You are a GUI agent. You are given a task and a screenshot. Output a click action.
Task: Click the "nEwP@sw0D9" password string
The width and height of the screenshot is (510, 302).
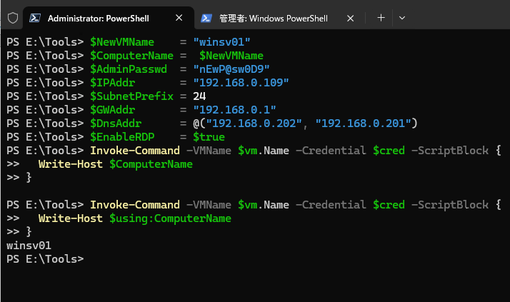tap(231, 69)
